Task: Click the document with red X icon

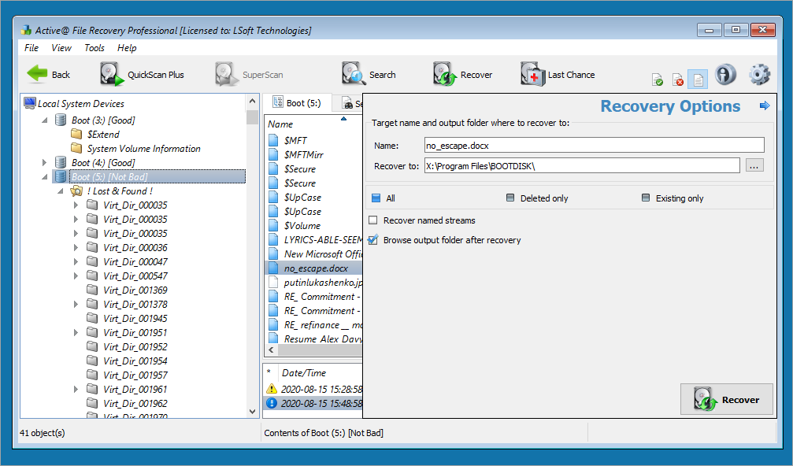Action: [678, 80]
